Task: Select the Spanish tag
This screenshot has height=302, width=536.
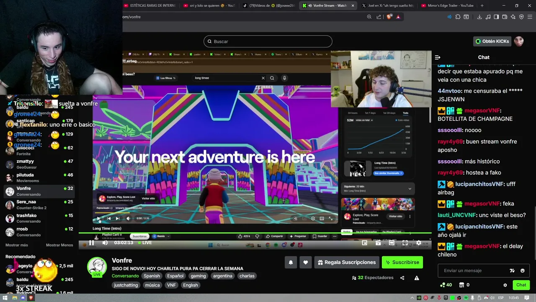Action: pos(152,276)
